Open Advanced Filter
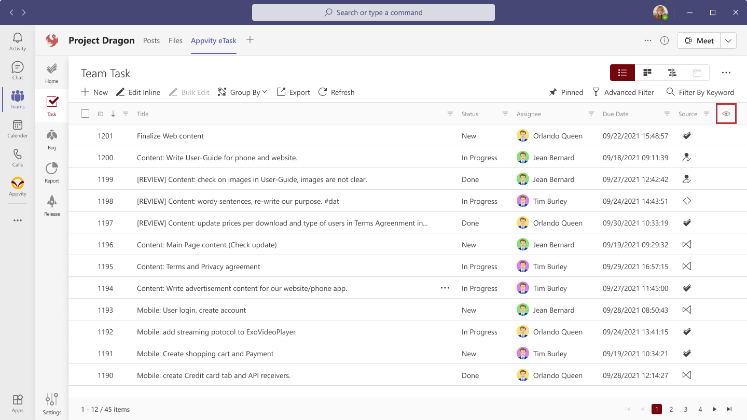 [624, 92]
